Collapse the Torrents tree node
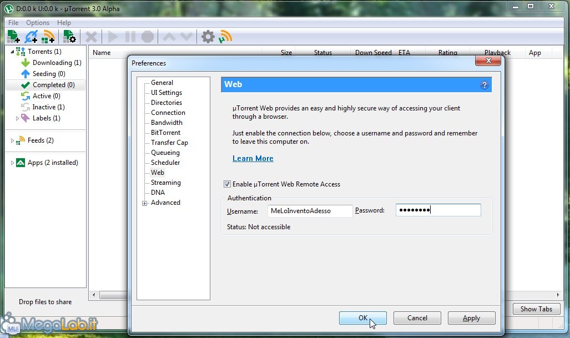Screen dimensions: 570x338 12,52
